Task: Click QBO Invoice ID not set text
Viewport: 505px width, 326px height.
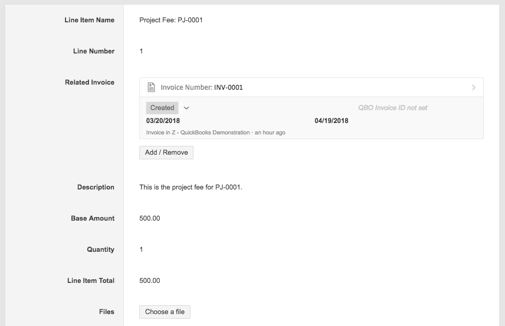Action: click(393, 107)
